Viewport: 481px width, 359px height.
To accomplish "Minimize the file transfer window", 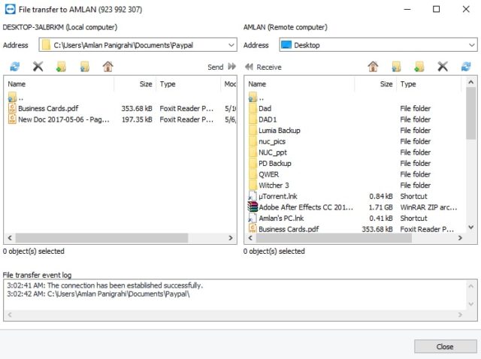I will [x=407, y=9].
